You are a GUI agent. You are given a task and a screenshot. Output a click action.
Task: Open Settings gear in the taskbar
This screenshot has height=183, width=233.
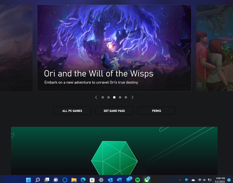101,180
